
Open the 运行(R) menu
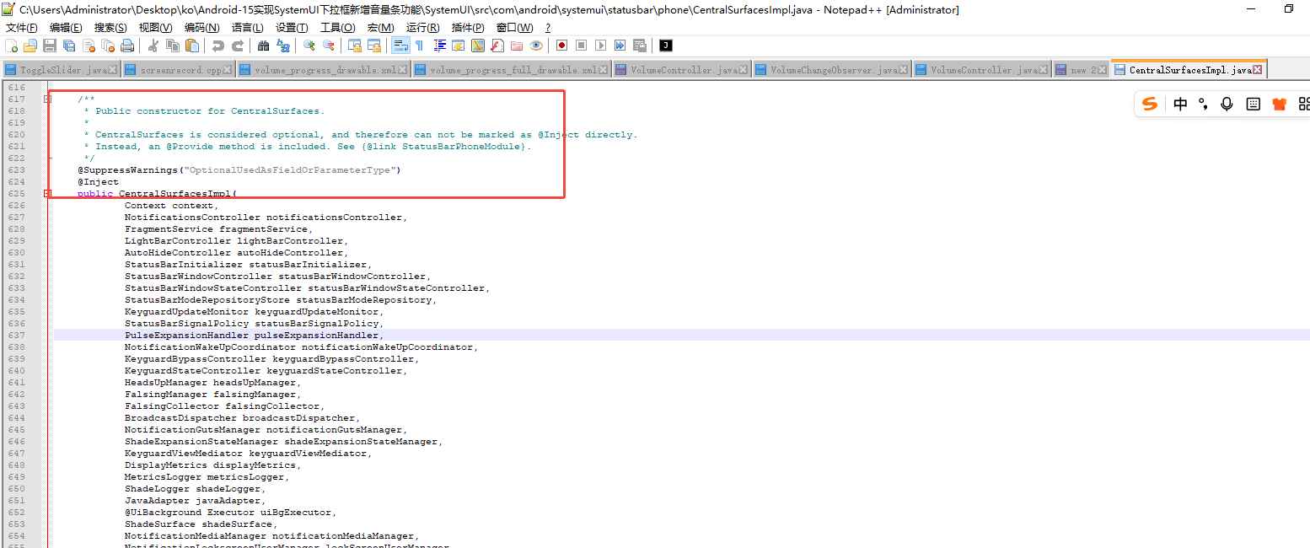tap(423, 28)
